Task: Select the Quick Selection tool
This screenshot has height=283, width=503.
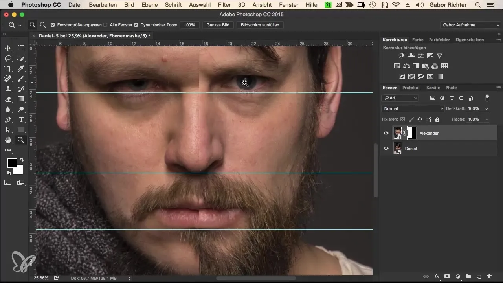Action: 21,58
